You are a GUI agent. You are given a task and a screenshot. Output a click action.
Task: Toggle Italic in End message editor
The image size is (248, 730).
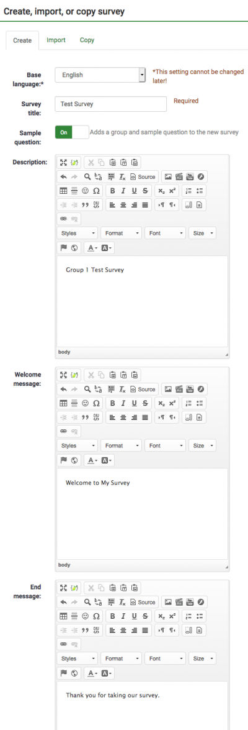pos(123,616)
